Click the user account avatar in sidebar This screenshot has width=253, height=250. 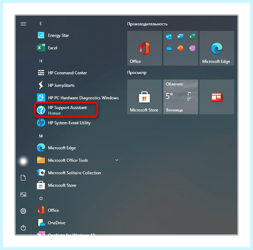[23, 161]
